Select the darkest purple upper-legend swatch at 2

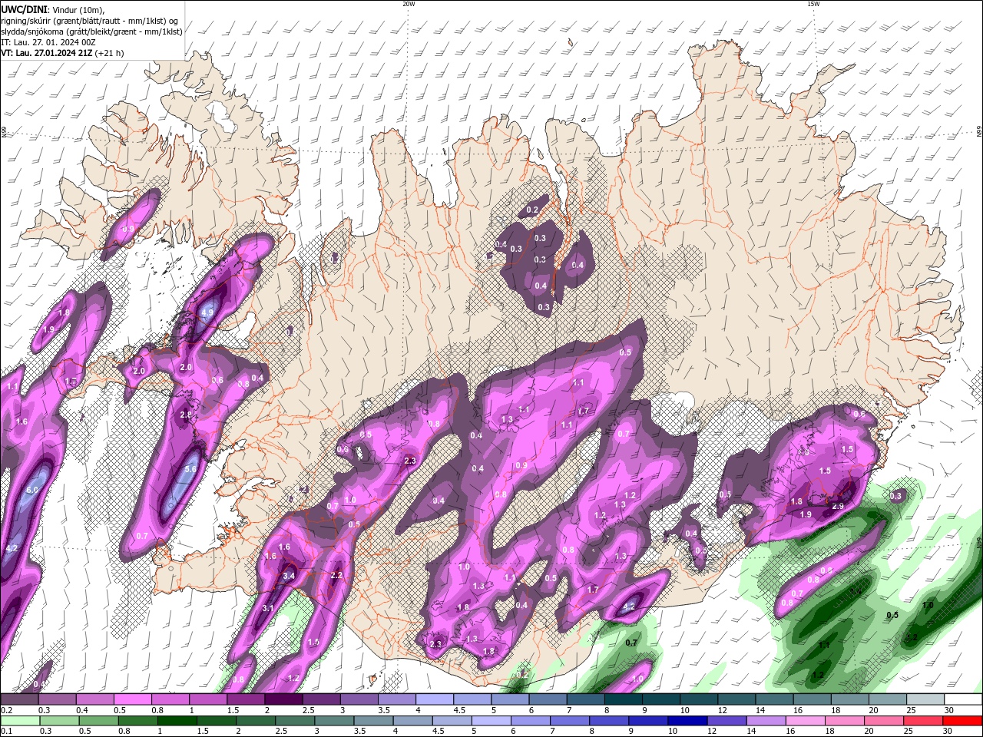283,699
